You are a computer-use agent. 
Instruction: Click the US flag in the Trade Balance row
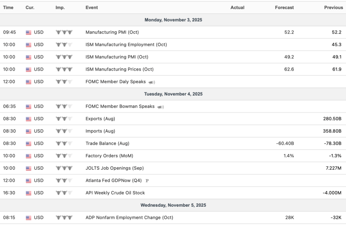click(x=29, y=144)
